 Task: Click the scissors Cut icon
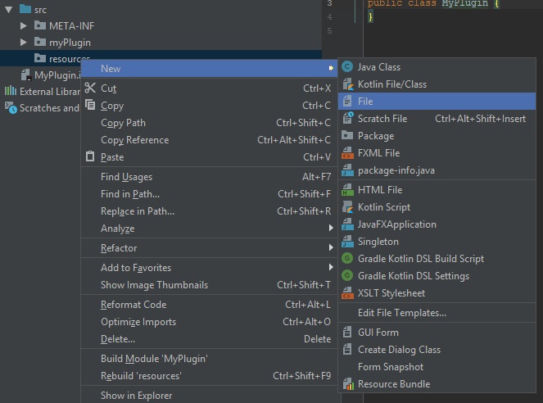click(92, 88)
